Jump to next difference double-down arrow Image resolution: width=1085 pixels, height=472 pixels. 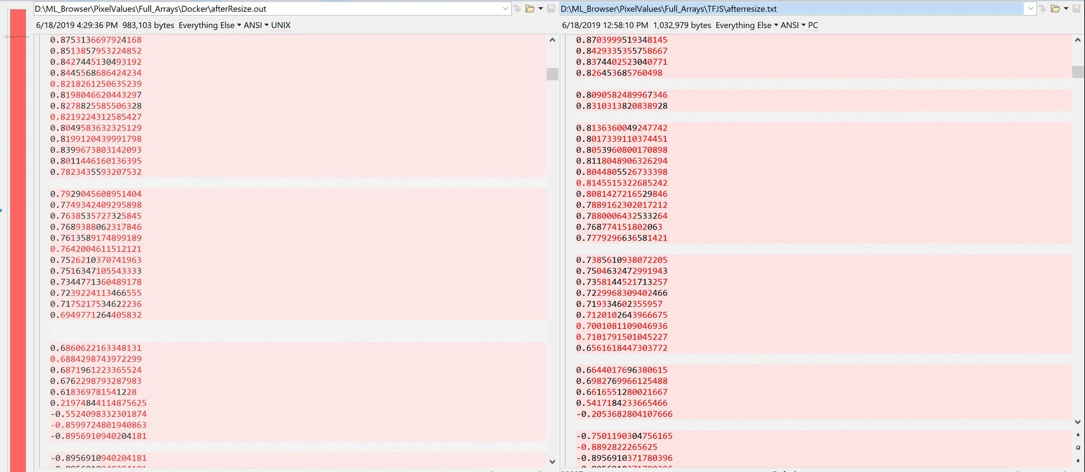[1078, 461]
